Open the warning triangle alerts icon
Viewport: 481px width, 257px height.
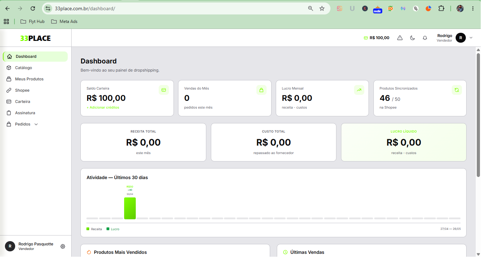tap(400, 38)
